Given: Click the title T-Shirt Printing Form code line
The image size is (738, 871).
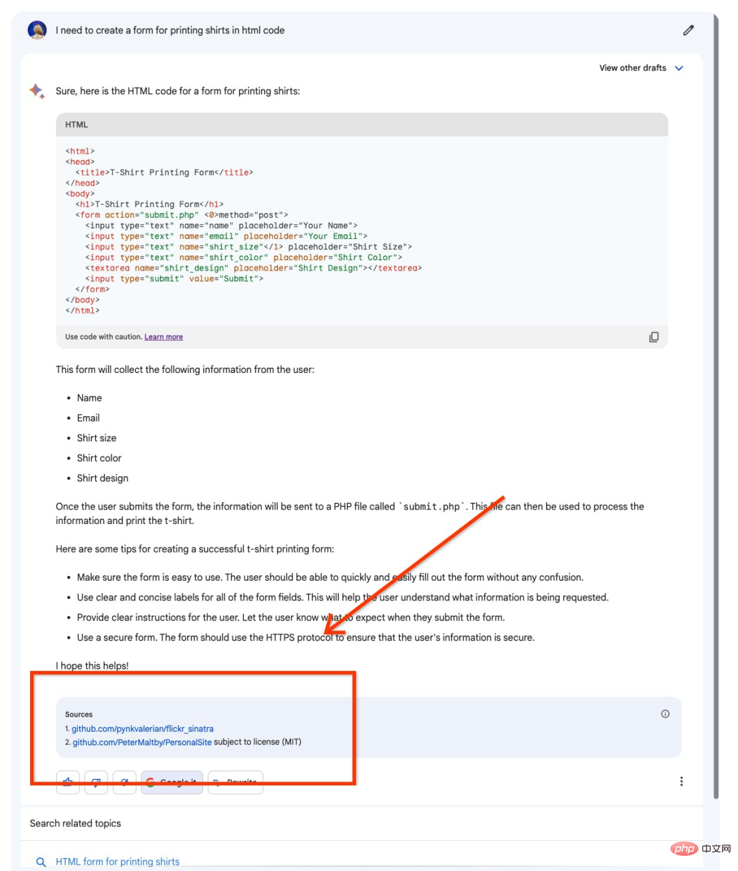Looking at the screenshot, I should pos(164,172).
